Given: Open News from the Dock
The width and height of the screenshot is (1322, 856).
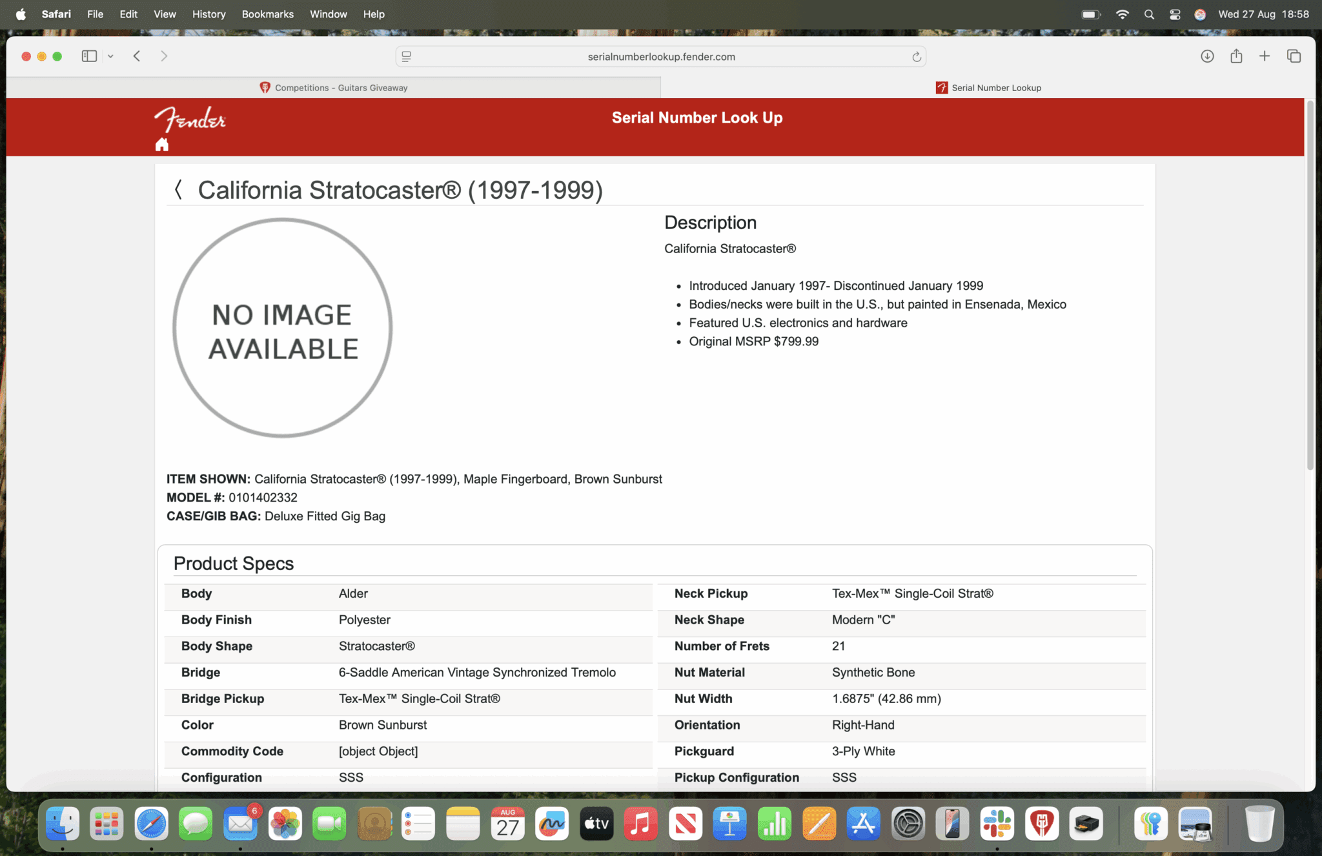Looking at the screenshot, I should pyautogui.click(x=686, y=824).
